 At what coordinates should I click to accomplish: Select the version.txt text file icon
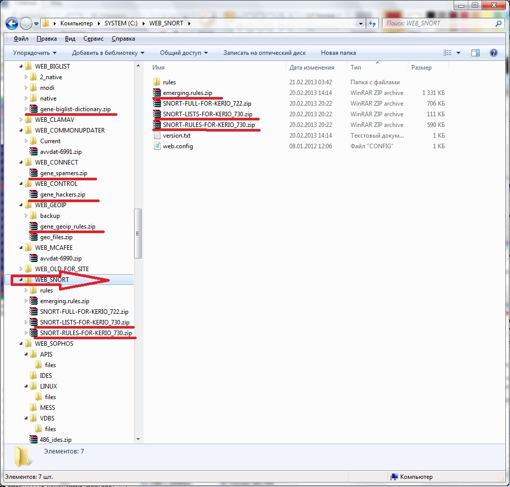coord(157,136)
